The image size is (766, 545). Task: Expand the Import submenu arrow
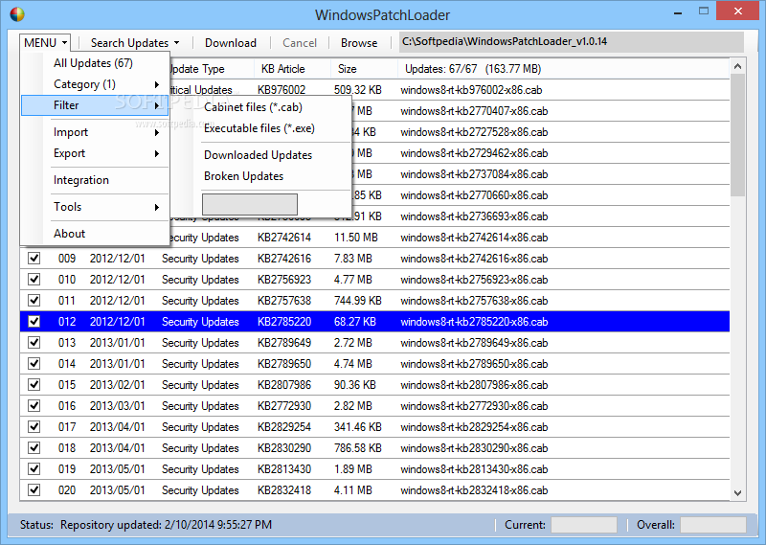pyautogui.click(x=157, y=132)
